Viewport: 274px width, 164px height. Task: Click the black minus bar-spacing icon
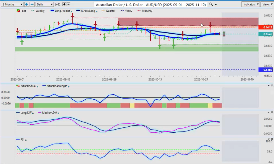pyautogui.click(x=68, y=4)
